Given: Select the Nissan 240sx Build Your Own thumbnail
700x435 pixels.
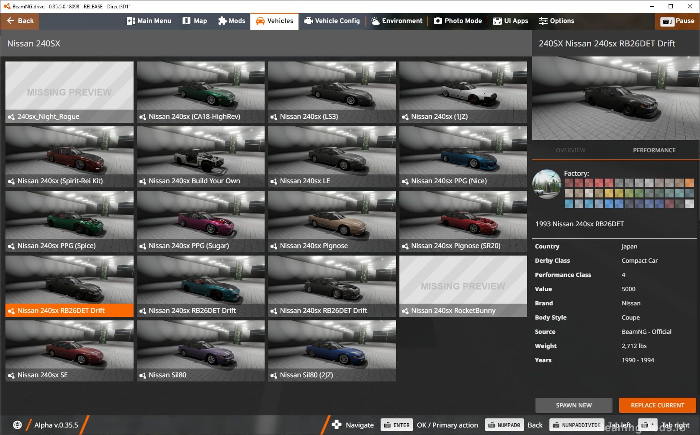Looking at the screenshot, I should pyautogui.click(x=201, y=157).
